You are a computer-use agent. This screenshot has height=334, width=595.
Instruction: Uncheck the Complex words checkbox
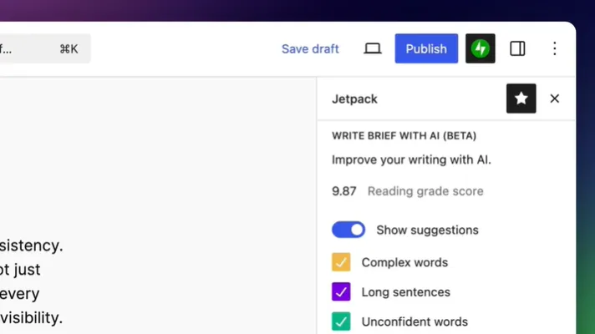pyautogui.click(x=341, y=262)
